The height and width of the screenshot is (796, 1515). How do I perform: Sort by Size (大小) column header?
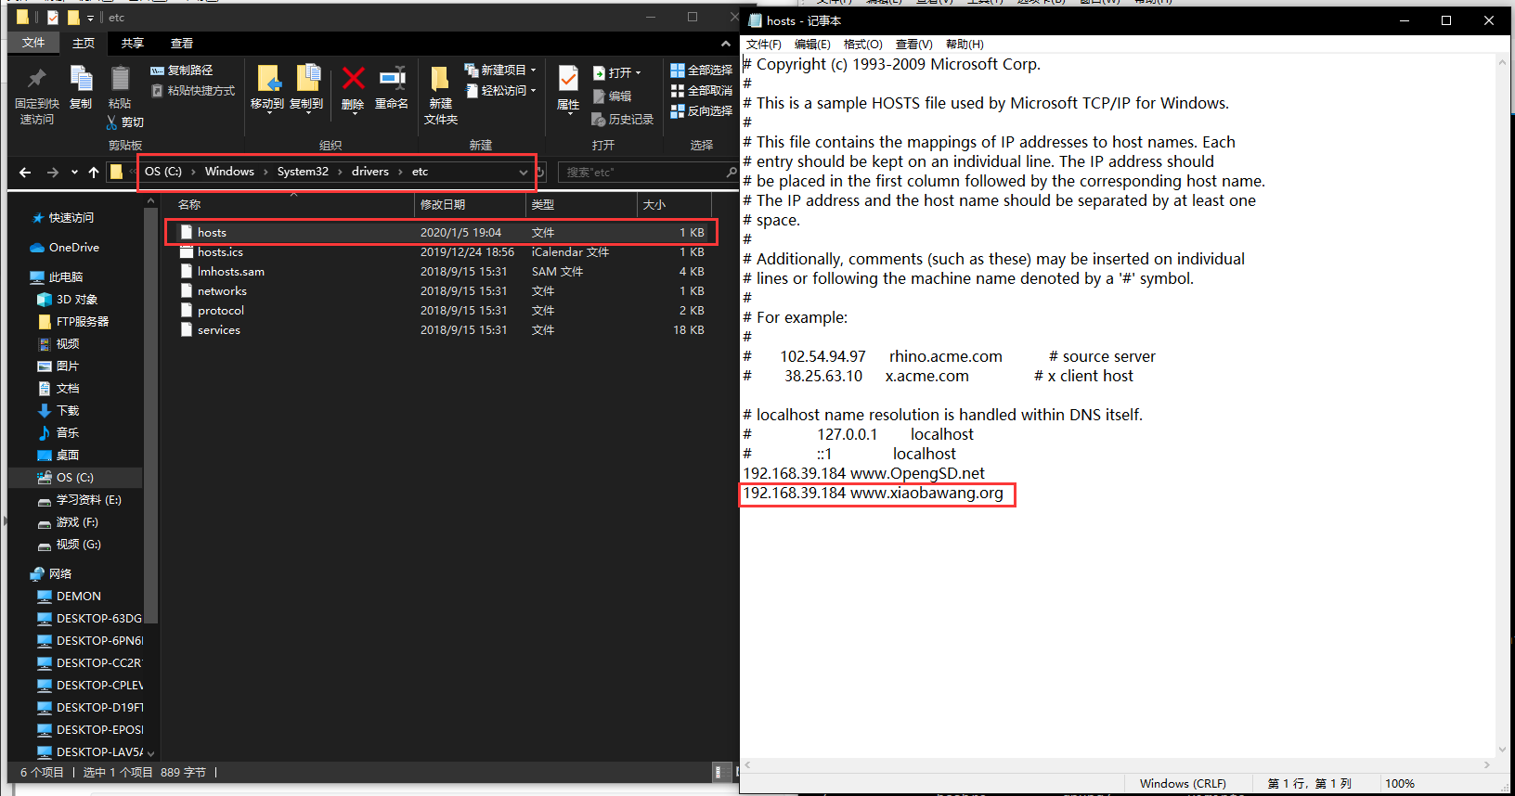674,205
